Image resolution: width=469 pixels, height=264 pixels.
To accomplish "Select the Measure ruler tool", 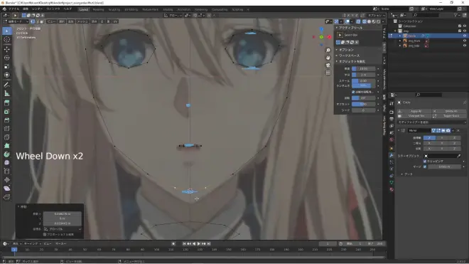I will [7, 93].
